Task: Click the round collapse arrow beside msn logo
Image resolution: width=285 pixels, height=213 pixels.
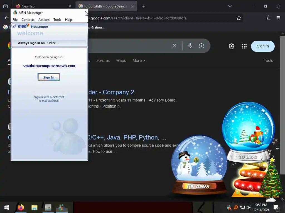Action: (x=14, y=26)
